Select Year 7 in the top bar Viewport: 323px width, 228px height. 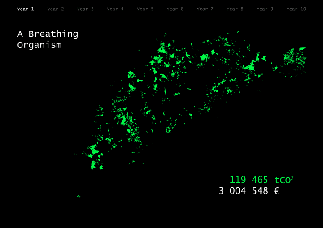point(205,9)
